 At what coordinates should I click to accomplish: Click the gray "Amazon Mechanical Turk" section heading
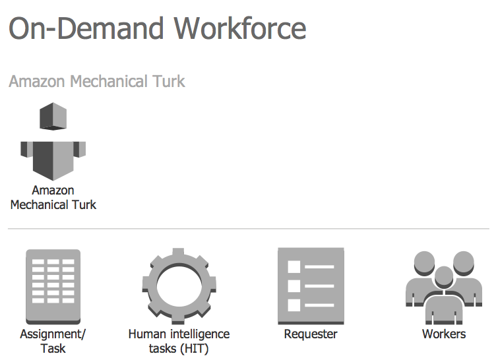coord(97,81)
